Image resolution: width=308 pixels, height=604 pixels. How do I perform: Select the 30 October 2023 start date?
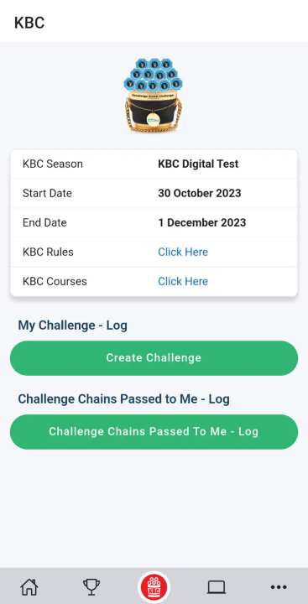[x=199, y=193]
